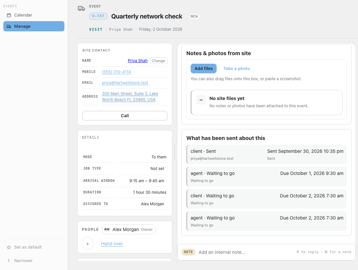Click 'No site files yet' heading

[x=227, y=98]
